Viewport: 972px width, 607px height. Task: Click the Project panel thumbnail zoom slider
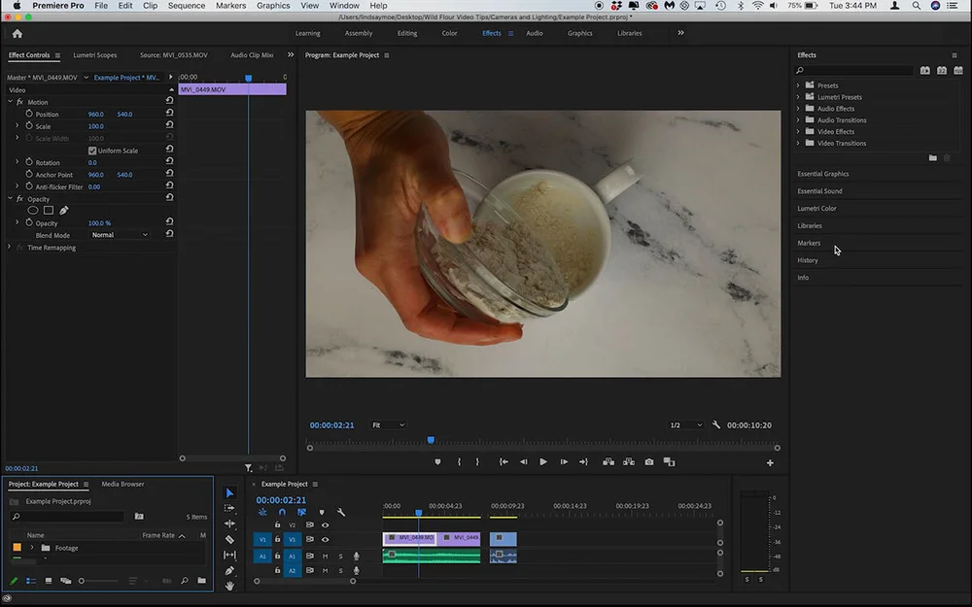click(82, 581)
